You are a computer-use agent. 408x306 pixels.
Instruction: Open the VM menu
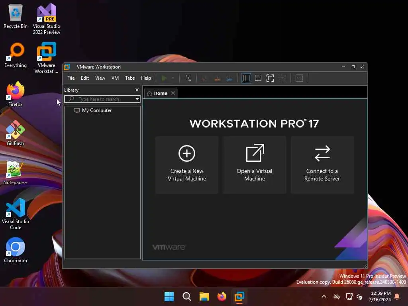(x=115, y=78)
